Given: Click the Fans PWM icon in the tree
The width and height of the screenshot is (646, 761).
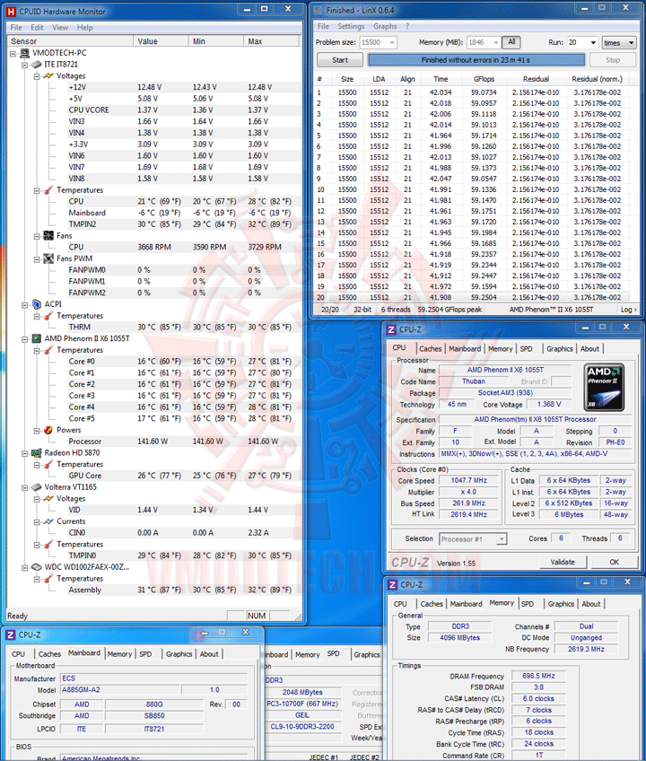Looking at the screenshot, I should click(48, 258).
